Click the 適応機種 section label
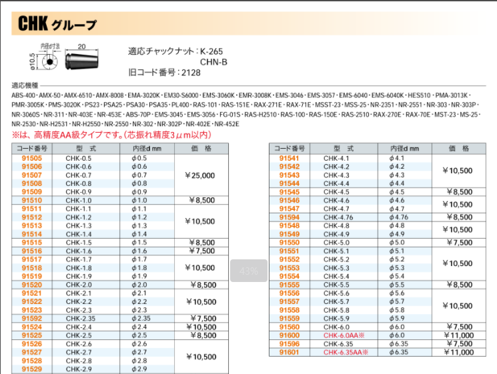The width and height of the screenshot is (497, 374). click(25, 85)
